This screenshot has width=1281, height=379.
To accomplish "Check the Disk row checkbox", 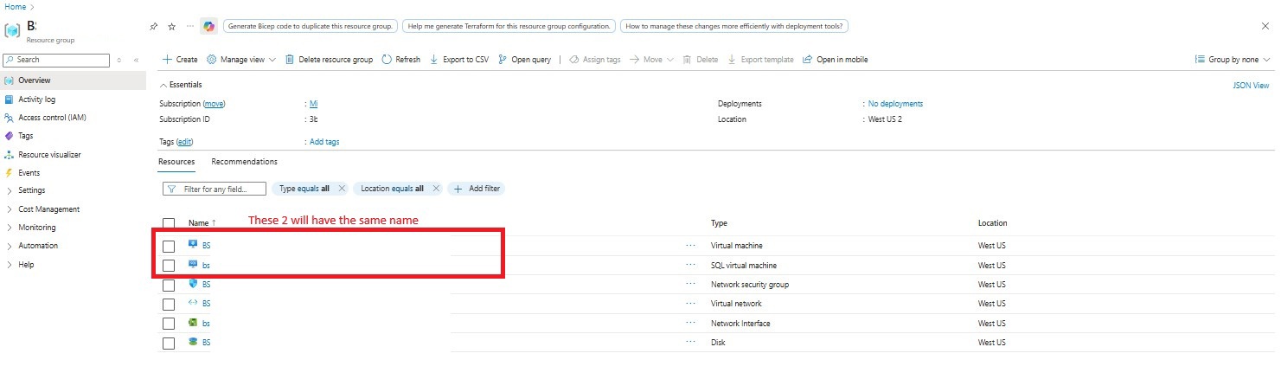I will (x=169, y=343).
